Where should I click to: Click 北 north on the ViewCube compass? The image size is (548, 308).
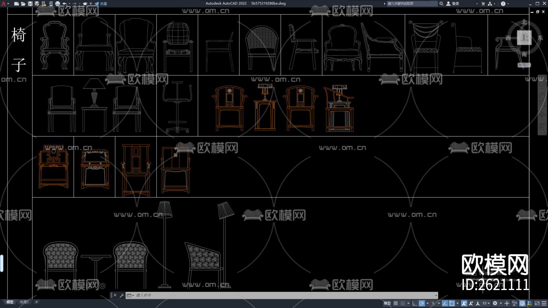pyautogui.click(x=524, y=22)
